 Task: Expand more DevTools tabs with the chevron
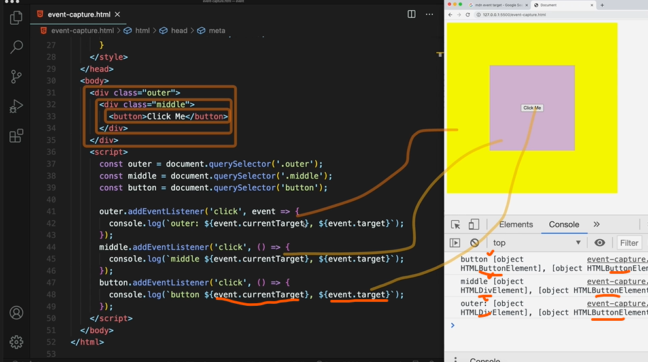pos(596,224)
